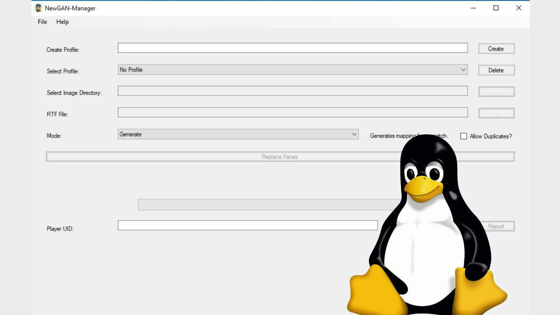Enable the Allow Duplicates checkbox
Image resolution: width=560 pixels, height=315 pixels.
tap(463, 136)
